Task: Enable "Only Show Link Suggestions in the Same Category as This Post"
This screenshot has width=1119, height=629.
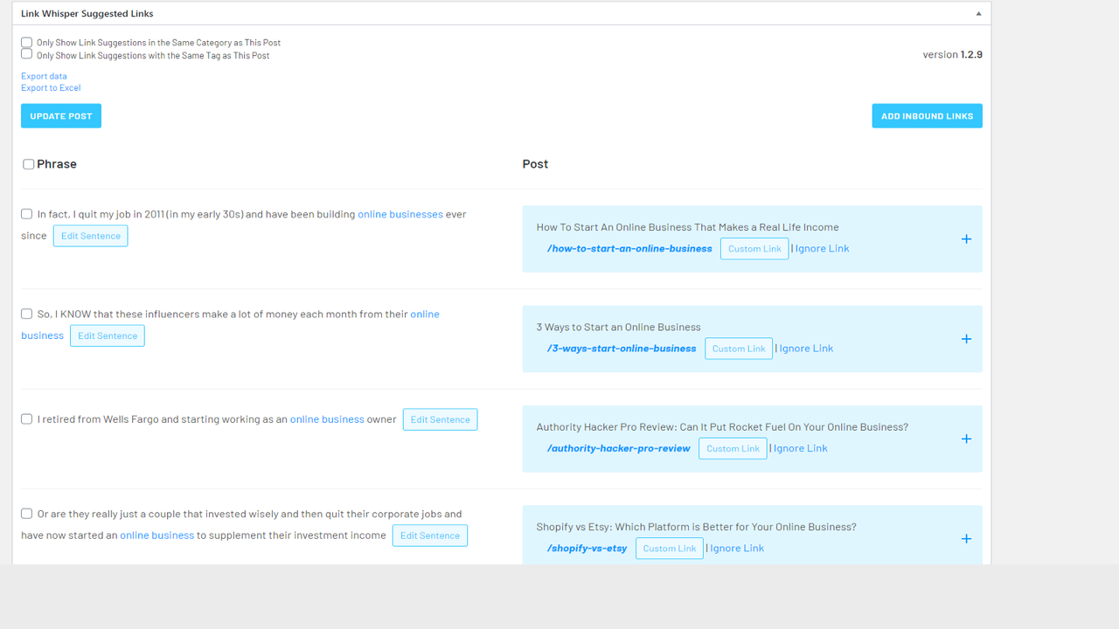Action: [x=26, y=42]
